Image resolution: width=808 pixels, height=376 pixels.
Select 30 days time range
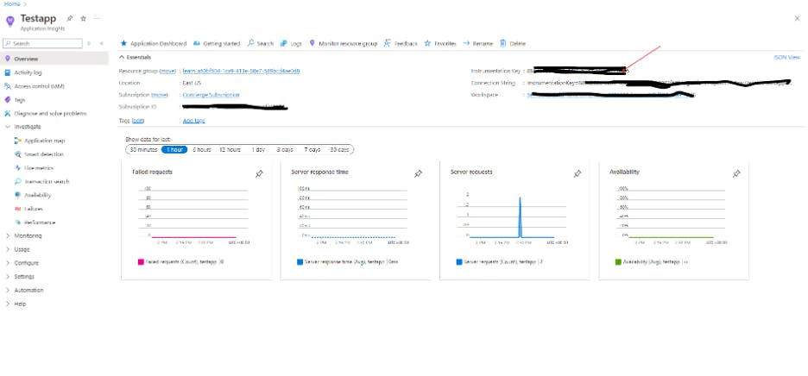[x=339, y=149]
